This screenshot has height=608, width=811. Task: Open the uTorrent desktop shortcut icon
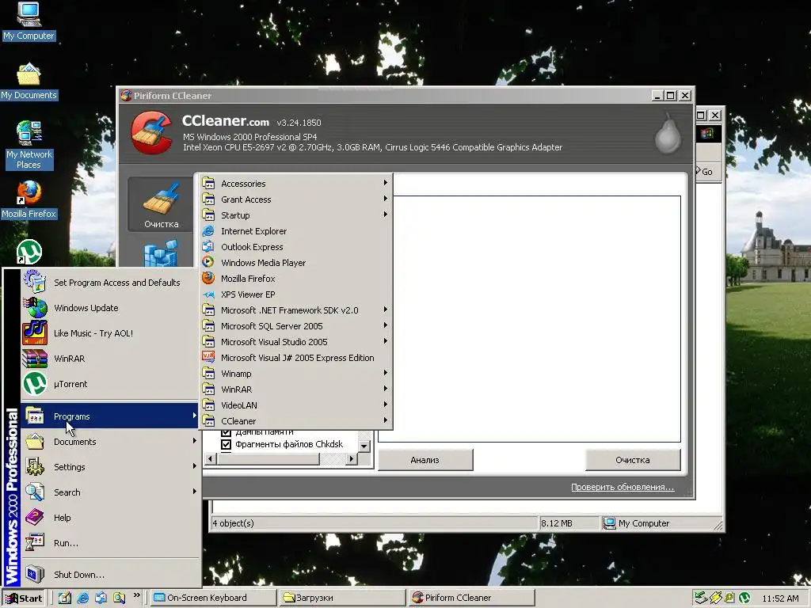pos(29,252)
